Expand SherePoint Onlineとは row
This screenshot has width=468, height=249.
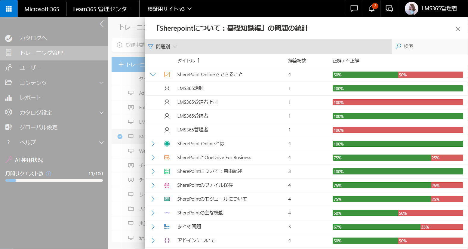(153, 144)
